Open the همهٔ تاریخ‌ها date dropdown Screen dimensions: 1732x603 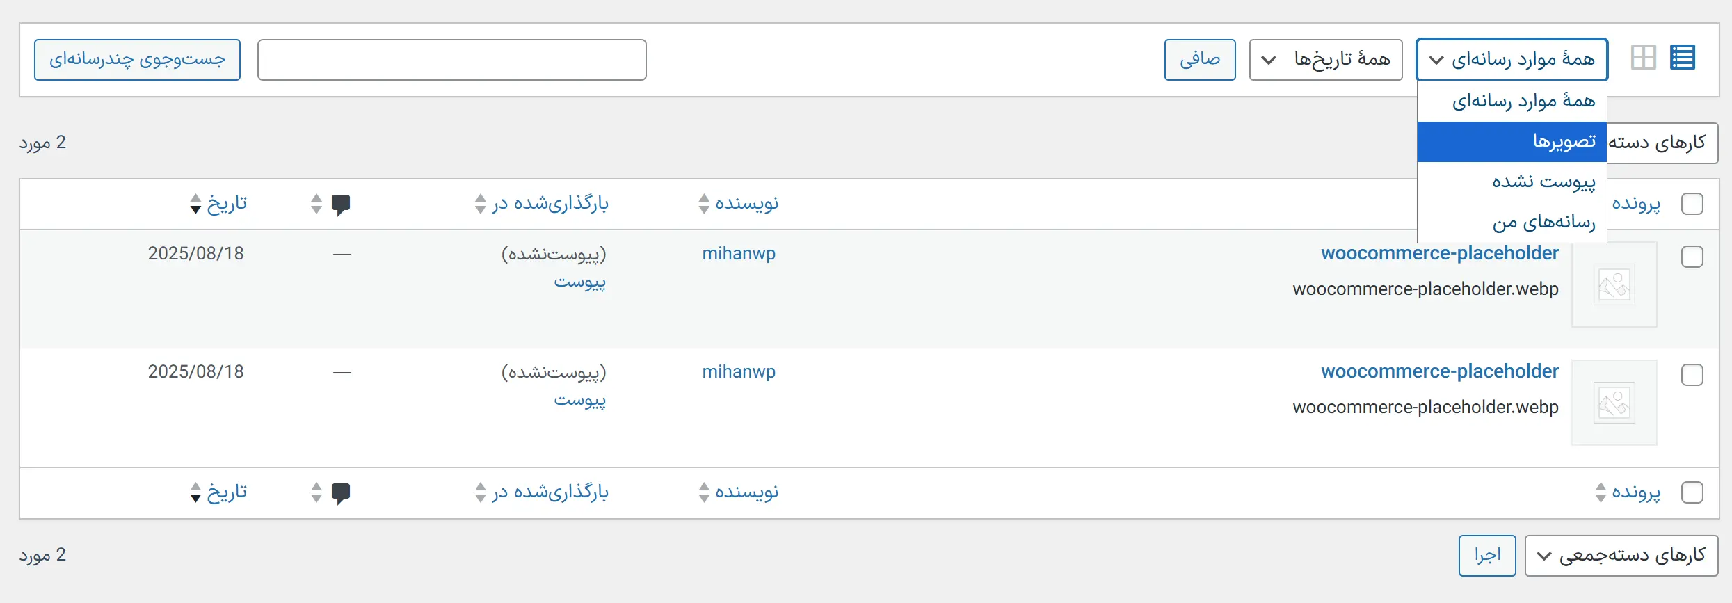(x=1325, y=60)
